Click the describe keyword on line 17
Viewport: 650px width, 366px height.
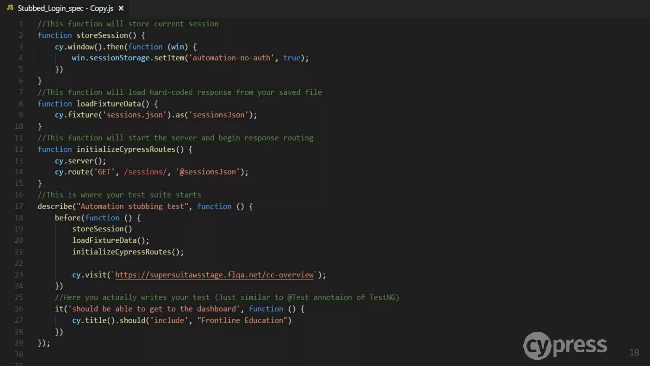click(55, 207)
